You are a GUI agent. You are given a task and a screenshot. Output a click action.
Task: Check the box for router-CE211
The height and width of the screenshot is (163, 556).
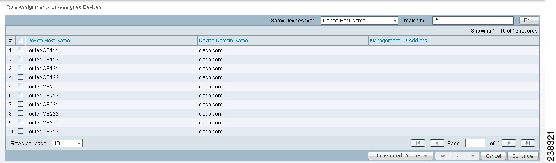click(x=20, y=86)
